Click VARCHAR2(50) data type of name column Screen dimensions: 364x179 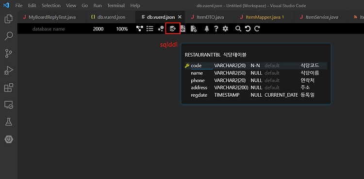point(230,73)
